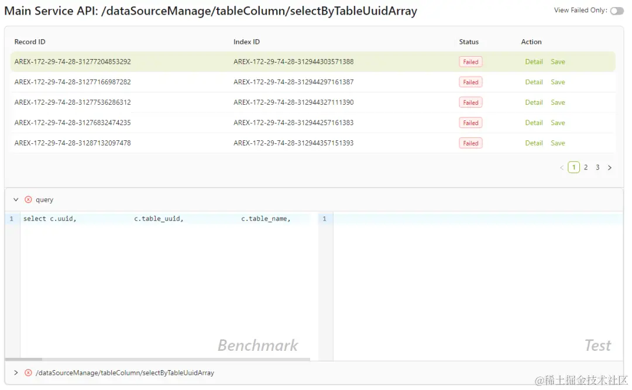The width and height of the screenshot is (632, 390).
Task: Click the Action column header
Action: click(x=531, y=42)
